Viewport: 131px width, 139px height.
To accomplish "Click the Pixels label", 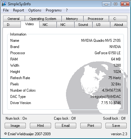I will 15,84.
